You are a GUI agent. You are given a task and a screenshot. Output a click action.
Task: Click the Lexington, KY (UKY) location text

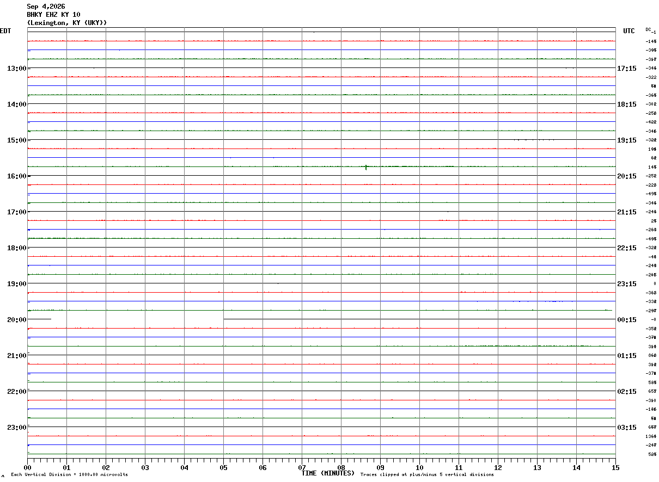[x=67, y=23]
